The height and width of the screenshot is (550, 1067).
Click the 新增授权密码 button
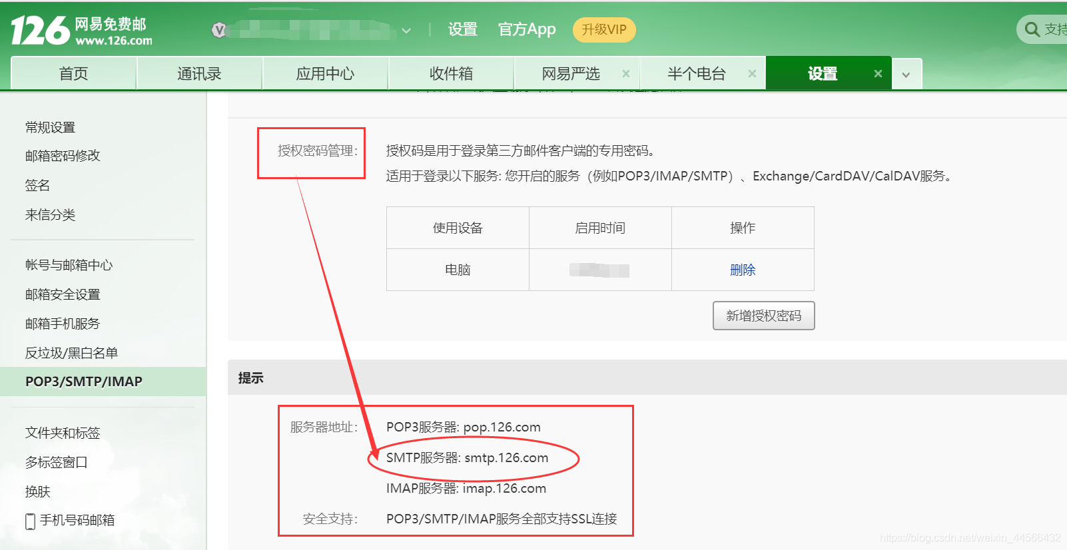tap(764, 316)
